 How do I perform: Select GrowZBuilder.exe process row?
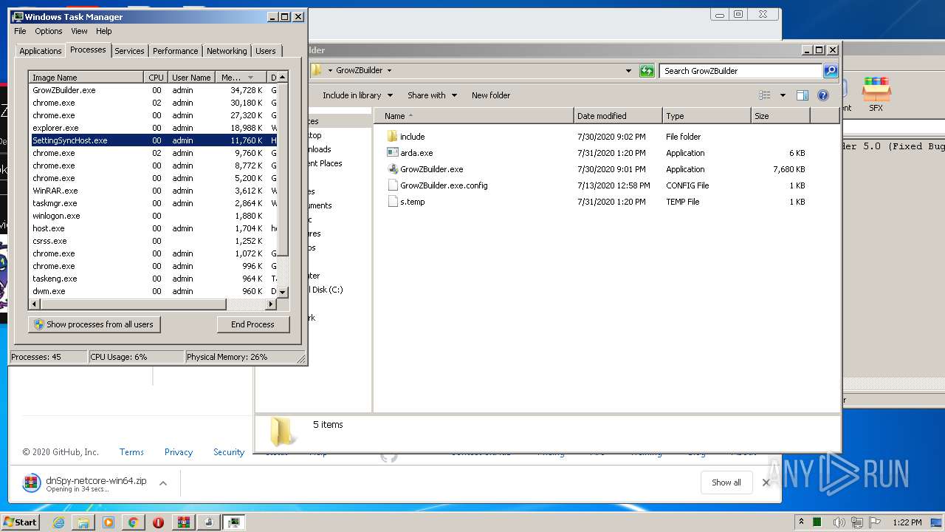153,90
